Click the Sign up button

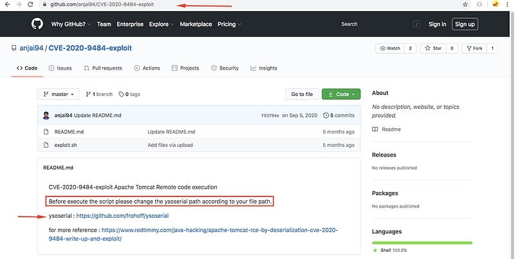pos(464,24)
